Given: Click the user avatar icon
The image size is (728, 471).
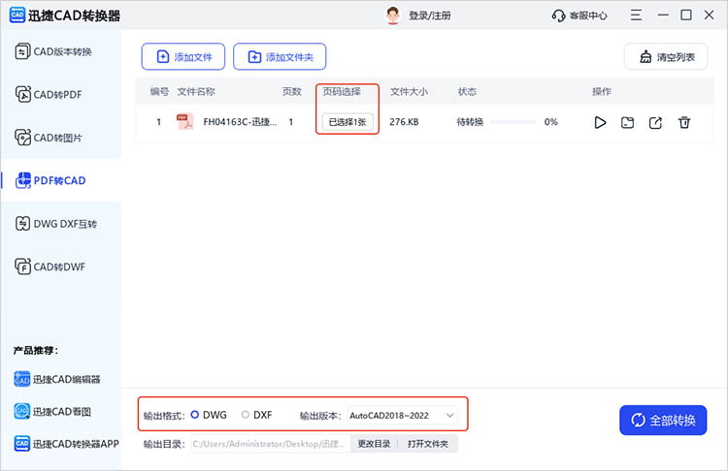Looking at the screenshot, I should coord(393,16).
